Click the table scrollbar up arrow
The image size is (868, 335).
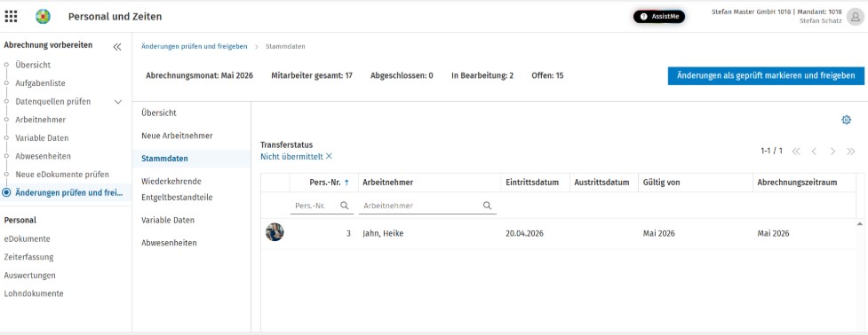860,223
